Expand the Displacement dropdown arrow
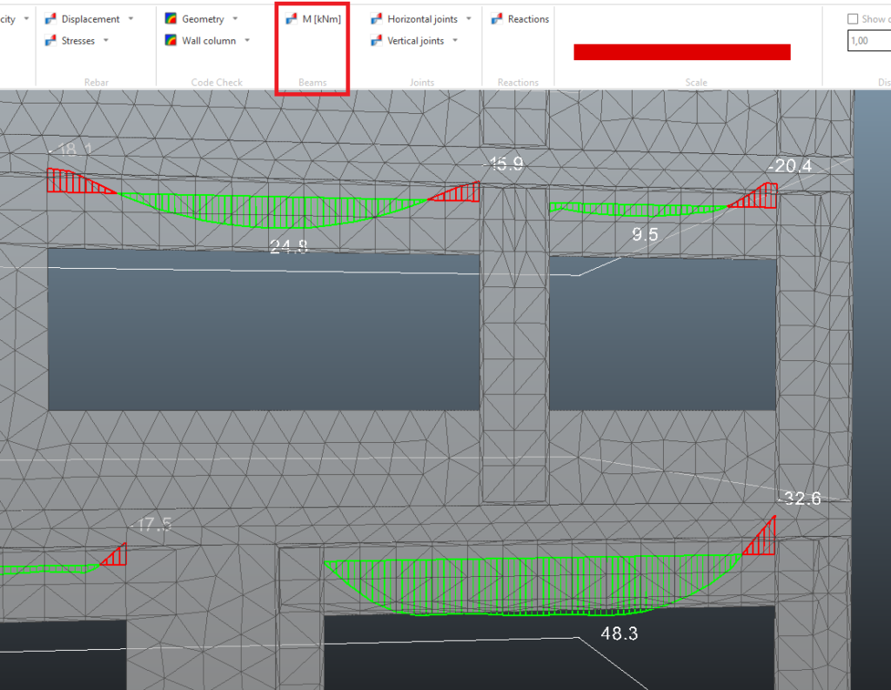891x690 pixels. pos(131,19)
